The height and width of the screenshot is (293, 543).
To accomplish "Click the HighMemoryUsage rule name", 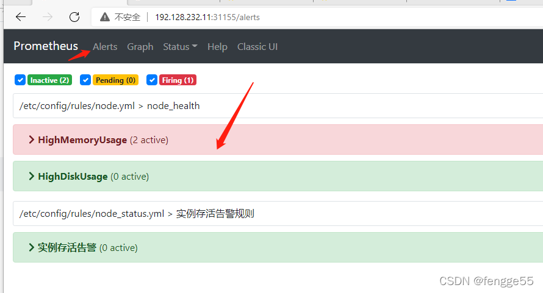I will coord(82,140).
